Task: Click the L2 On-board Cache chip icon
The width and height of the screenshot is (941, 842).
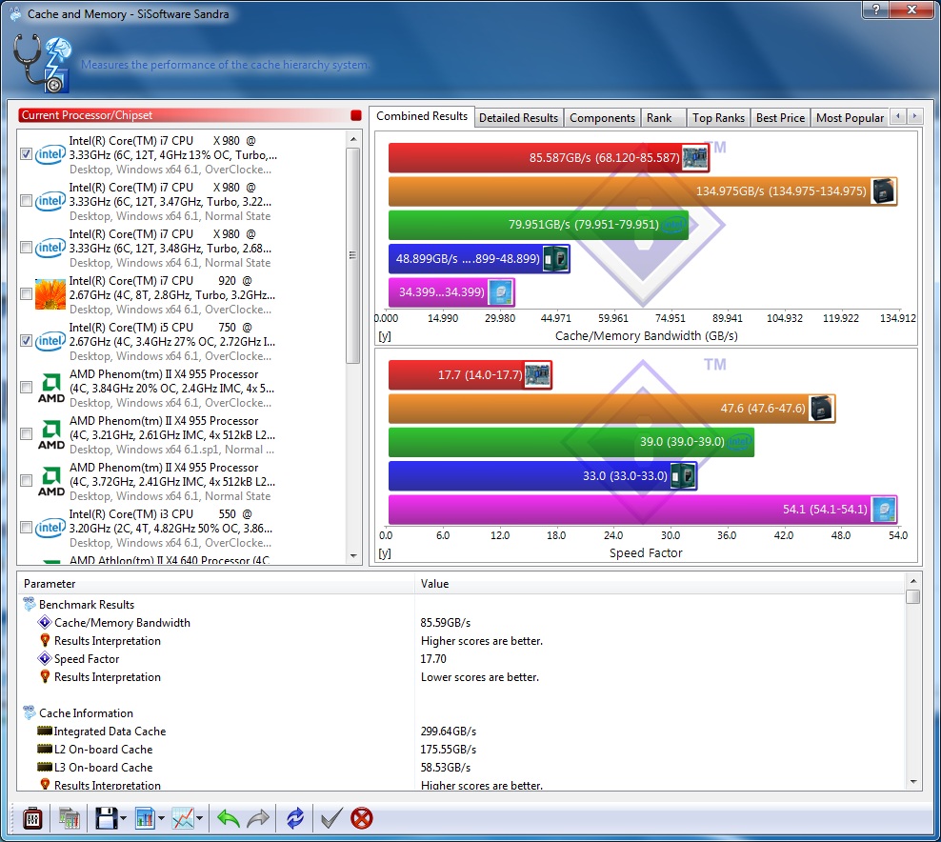Action: 45,749
